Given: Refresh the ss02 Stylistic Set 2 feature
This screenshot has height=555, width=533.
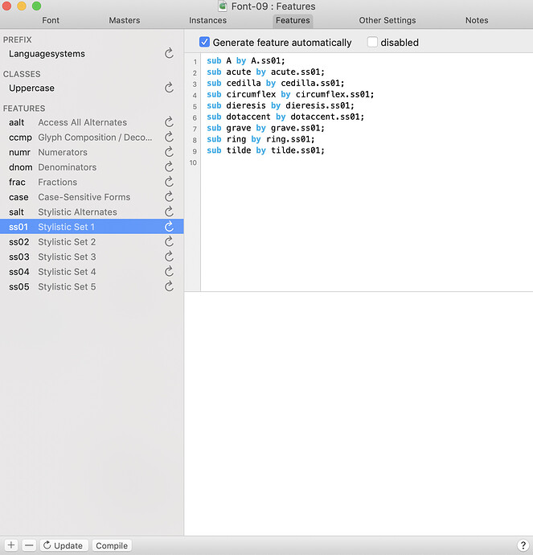Looking at the screenshot, I should click(169, 242).
